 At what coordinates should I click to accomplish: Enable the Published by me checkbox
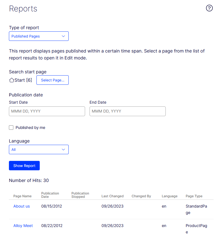11,128
